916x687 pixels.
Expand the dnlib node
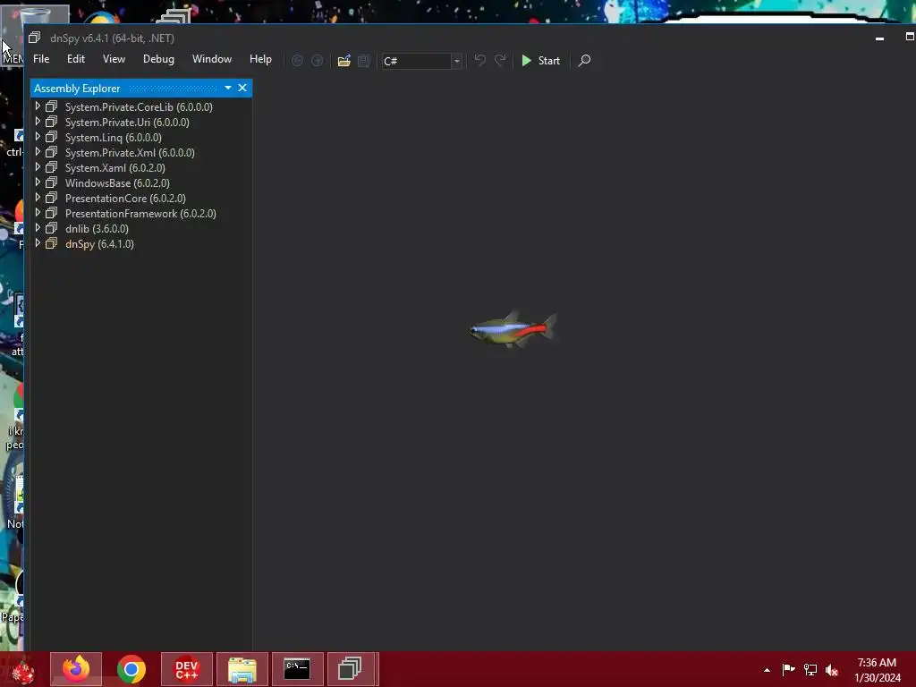[x=38, y=228]
